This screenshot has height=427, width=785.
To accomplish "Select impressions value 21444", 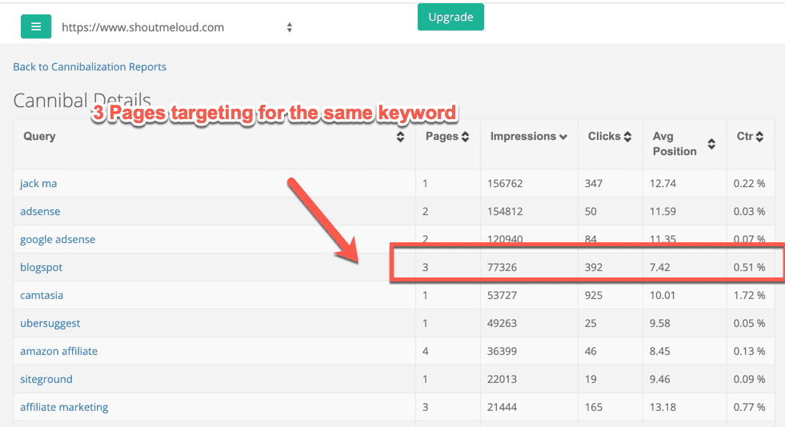I will pyautogui.click(x=503, y=408).
